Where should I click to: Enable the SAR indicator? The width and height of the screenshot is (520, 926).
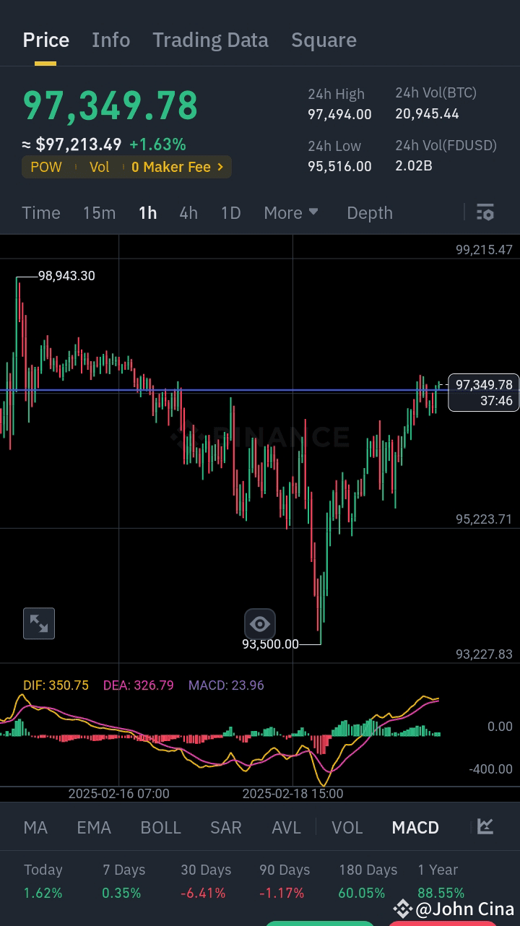pyautogui.click(x=226, y=828)
